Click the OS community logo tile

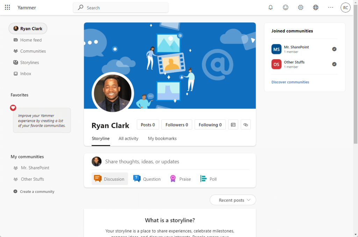276,64
